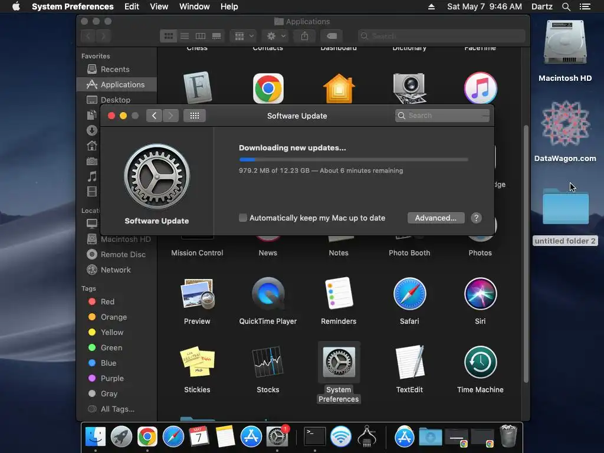This screenshot has width=604, height=453.
Task: Open Google Chrome in the Applications window
Action: pos(268,88)
